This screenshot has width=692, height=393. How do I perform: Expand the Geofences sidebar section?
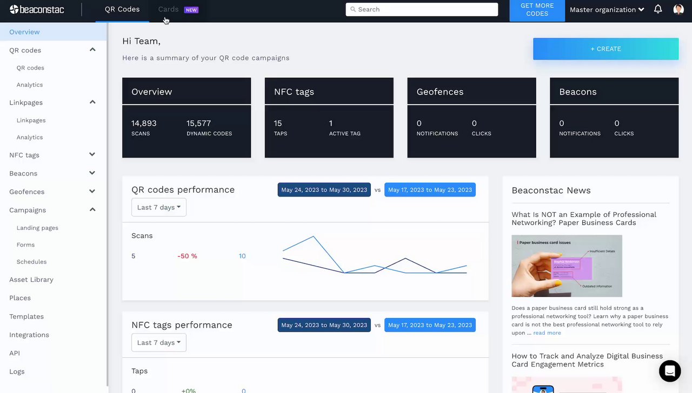point(92,191)
